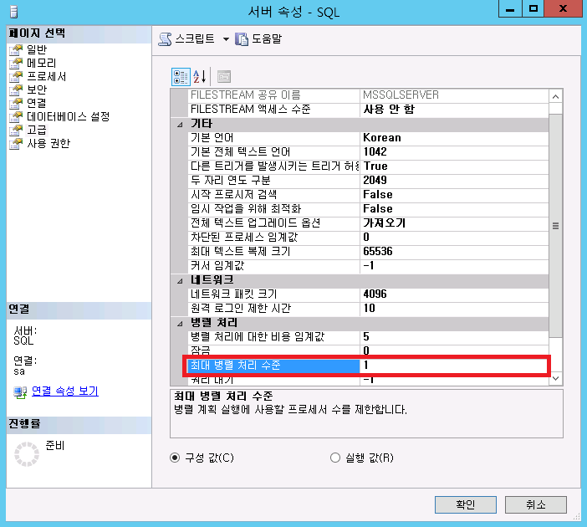Click the 도움말 button label

click(267, 39)
